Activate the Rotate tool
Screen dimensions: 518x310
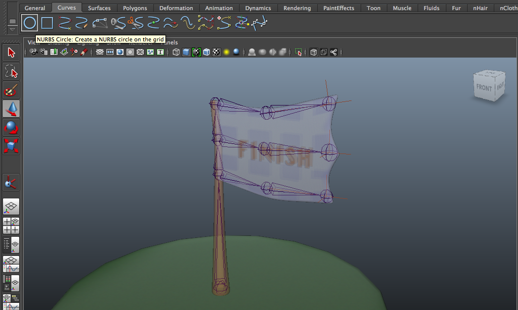click(x=10, y=127)
